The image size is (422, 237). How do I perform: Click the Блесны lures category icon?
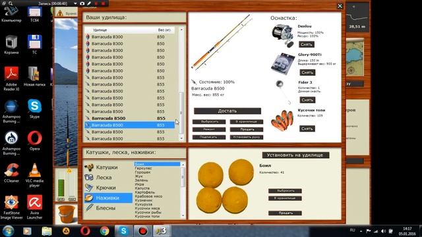(x=89, y=208)
